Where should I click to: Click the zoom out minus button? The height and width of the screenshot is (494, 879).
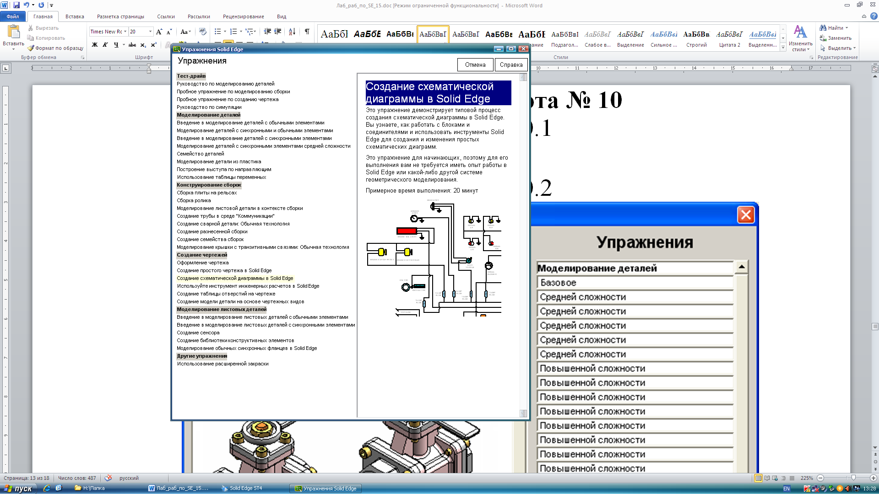click(x=820, y=478)
